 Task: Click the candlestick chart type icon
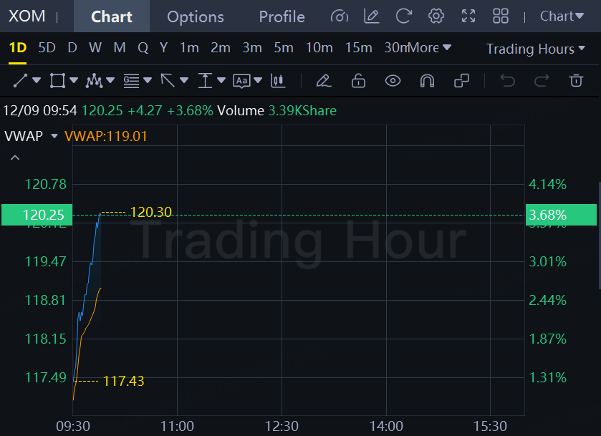278,81
